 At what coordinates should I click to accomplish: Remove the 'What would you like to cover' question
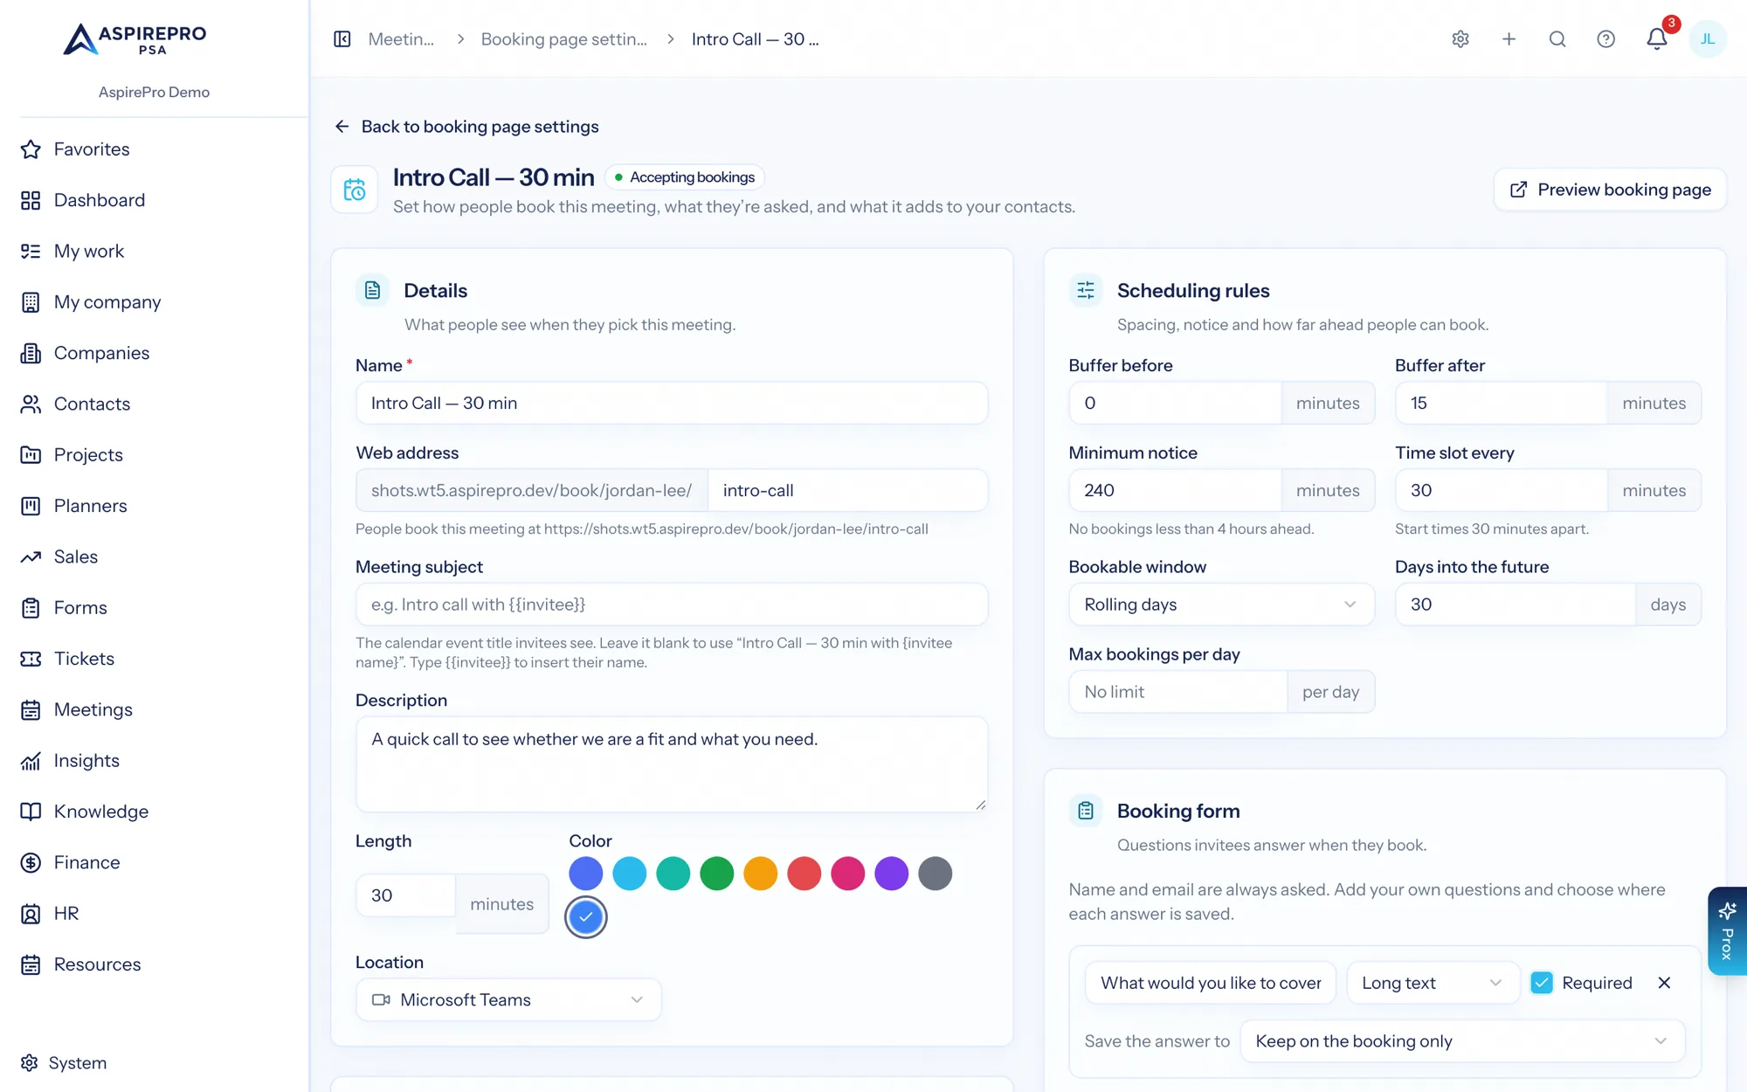tap(1664, 983)
